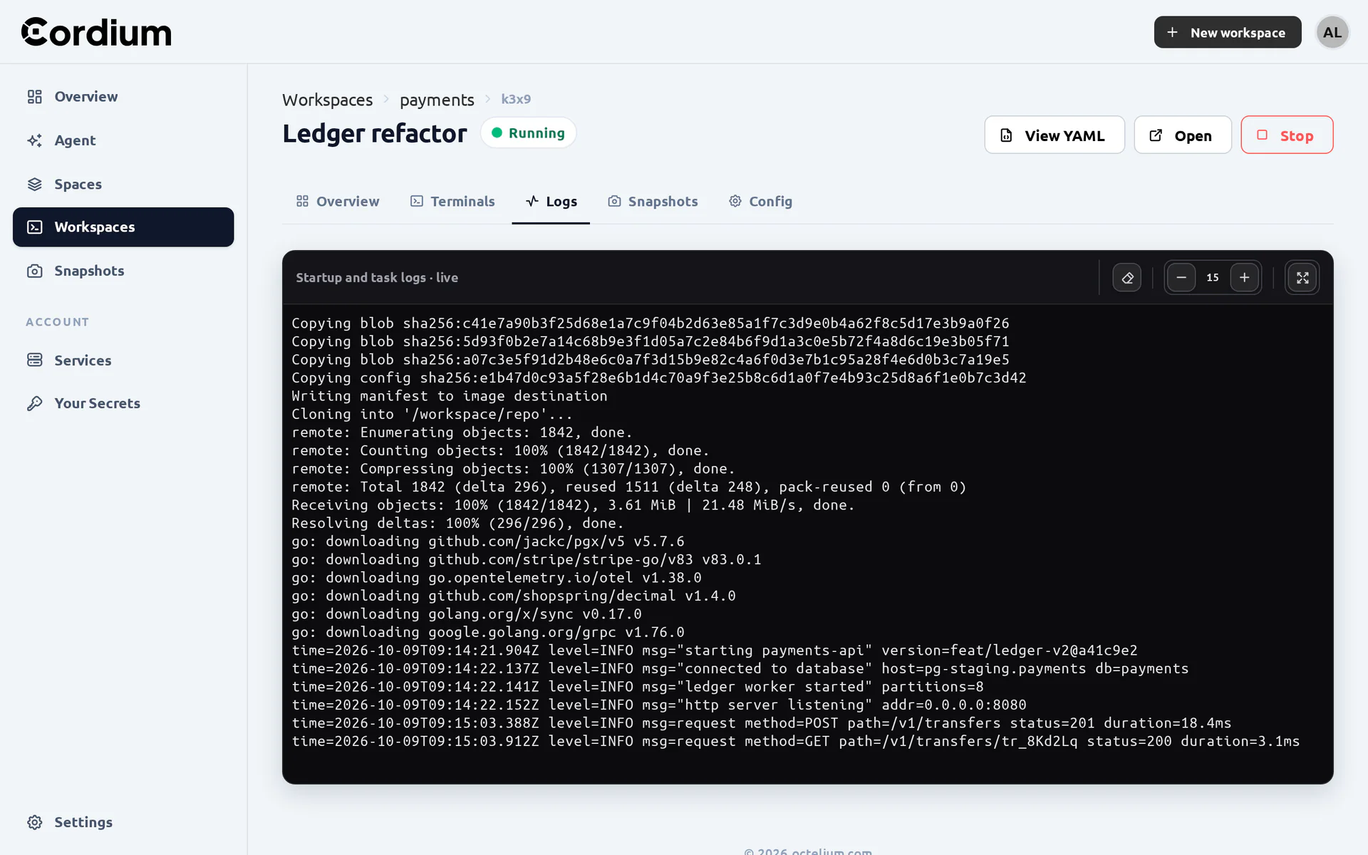
Task: Open Your Secrets page
Action: [x=123, y=403]
